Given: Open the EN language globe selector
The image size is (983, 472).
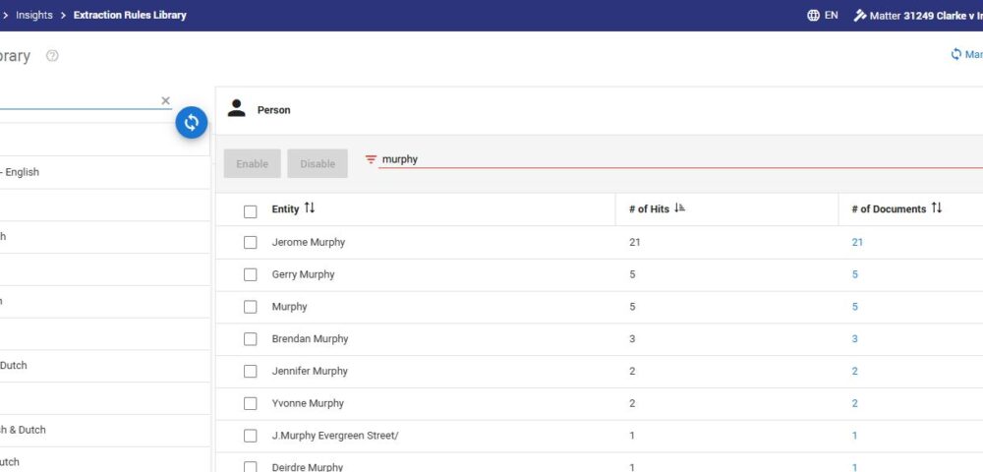Looking at the screenshot, I should click(813, 16).
